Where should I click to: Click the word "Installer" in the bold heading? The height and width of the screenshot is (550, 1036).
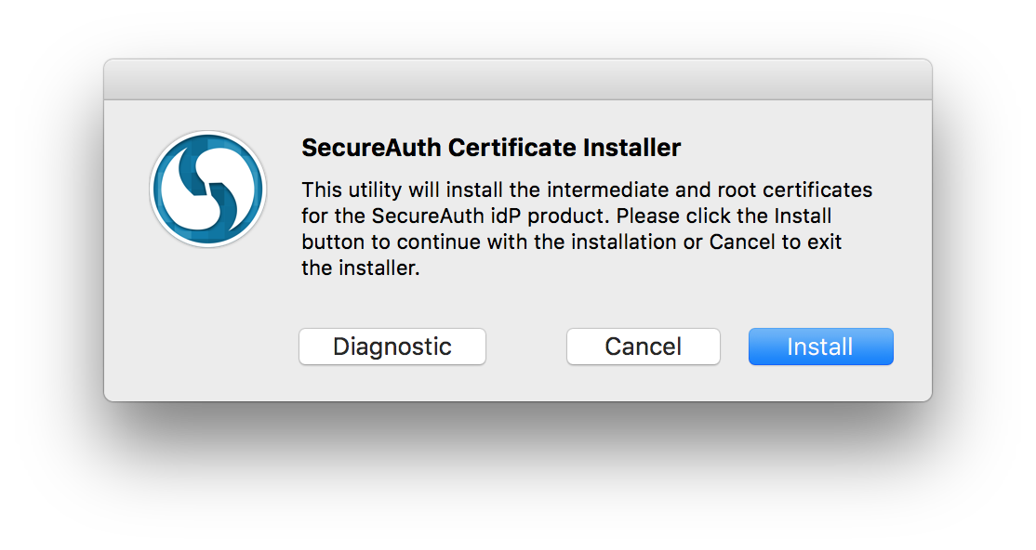point(632,148)
